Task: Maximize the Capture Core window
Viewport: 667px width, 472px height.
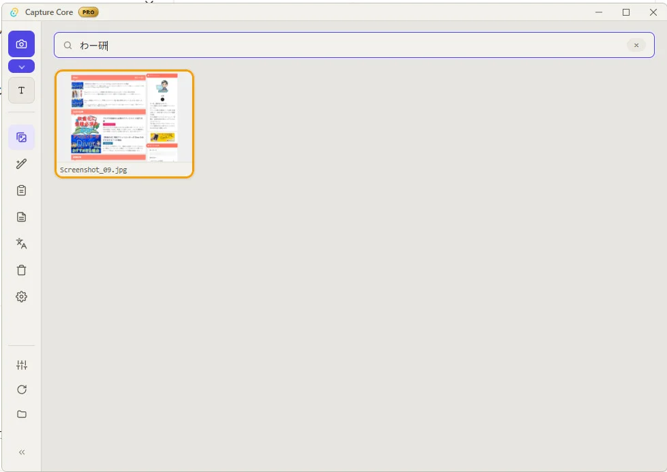Action: click(625, 12)
